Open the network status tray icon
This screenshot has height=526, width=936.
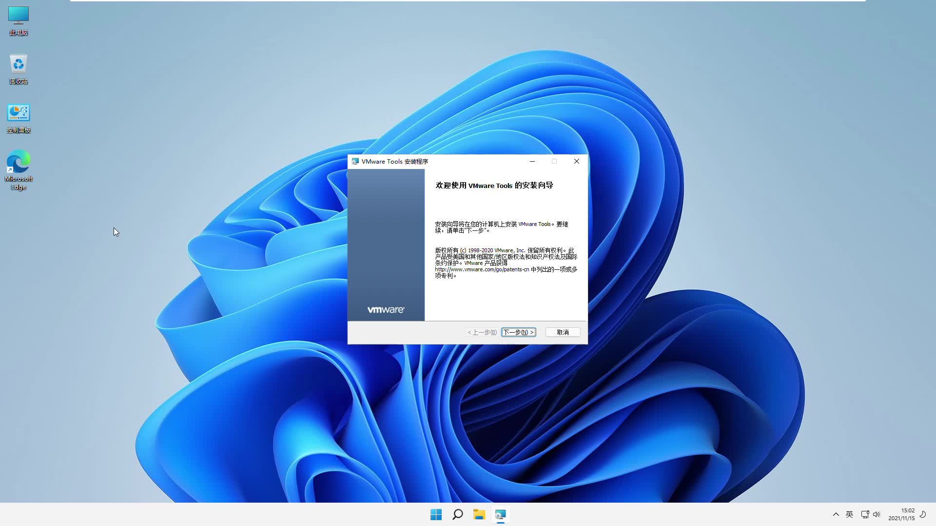point(864,514)
